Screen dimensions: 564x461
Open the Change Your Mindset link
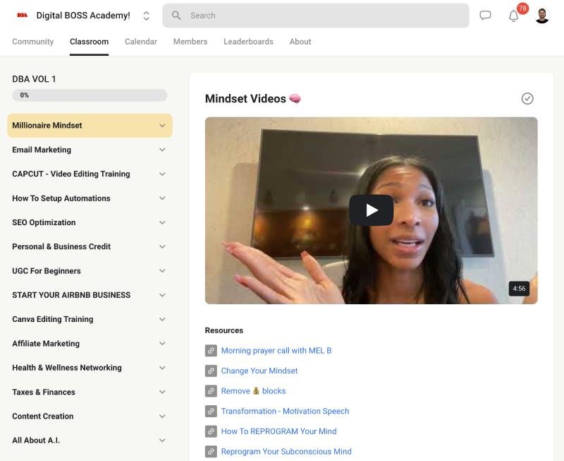(x=259, y=371)
